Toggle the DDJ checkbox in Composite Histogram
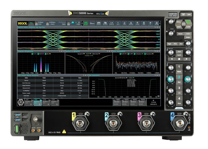The width and height of the screenshot is (208, 149). [x=45, y=54]
